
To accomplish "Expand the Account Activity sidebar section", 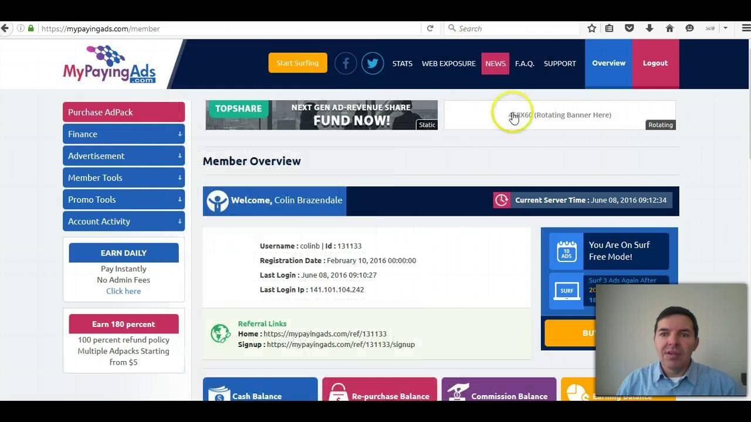I will (x=124, y=221).
